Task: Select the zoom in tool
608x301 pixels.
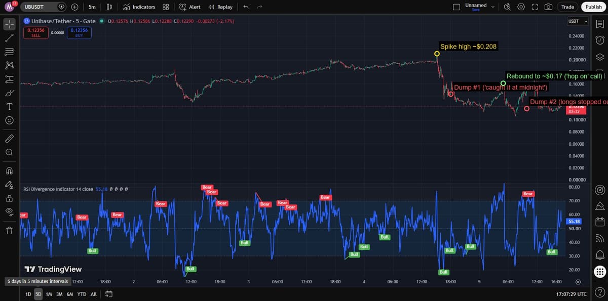Action: coord(9,152)
